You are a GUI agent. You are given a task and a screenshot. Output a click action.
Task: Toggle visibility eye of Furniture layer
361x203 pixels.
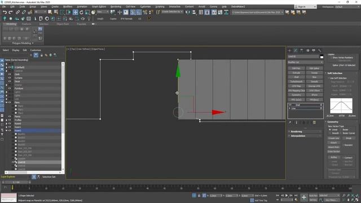pos(10,89)
